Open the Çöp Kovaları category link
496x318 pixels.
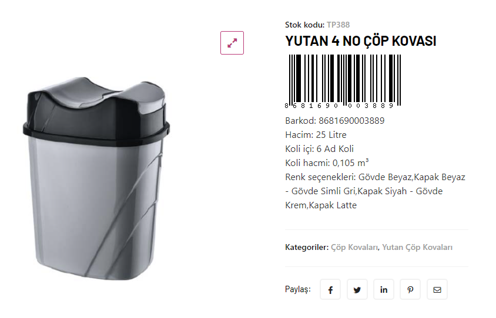[x=354, y=247]
